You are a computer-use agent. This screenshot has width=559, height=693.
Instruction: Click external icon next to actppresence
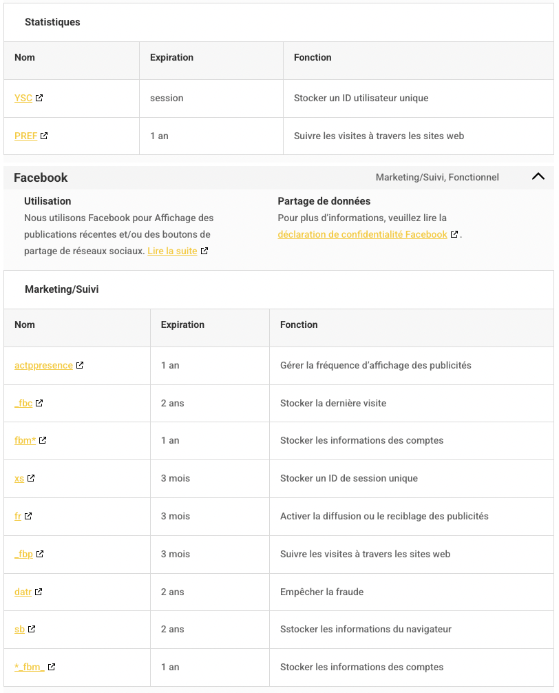[x=80, y=366]
